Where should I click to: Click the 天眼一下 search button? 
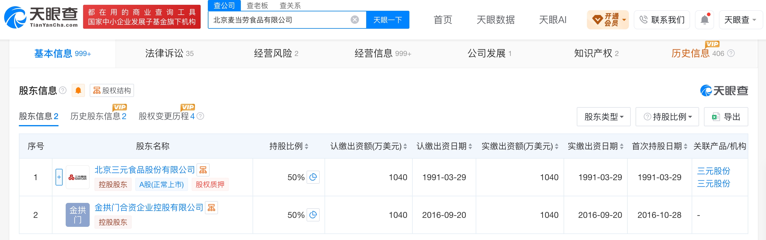(388, 20)
